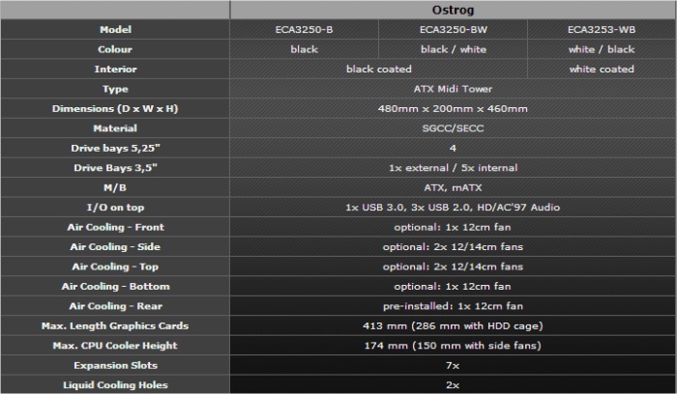This screenshot has width=677, height=394.
Task: Select the Colour row label
Action: pos(115,49)
